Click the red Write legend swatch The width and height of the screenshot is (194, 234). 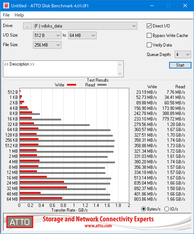72,85
